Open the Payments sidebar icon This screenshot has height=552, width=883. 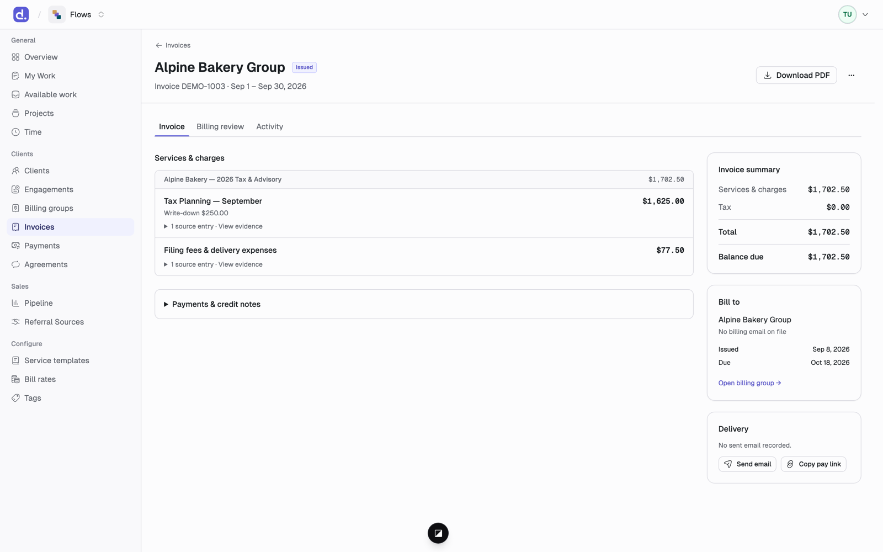coord(15,246)
